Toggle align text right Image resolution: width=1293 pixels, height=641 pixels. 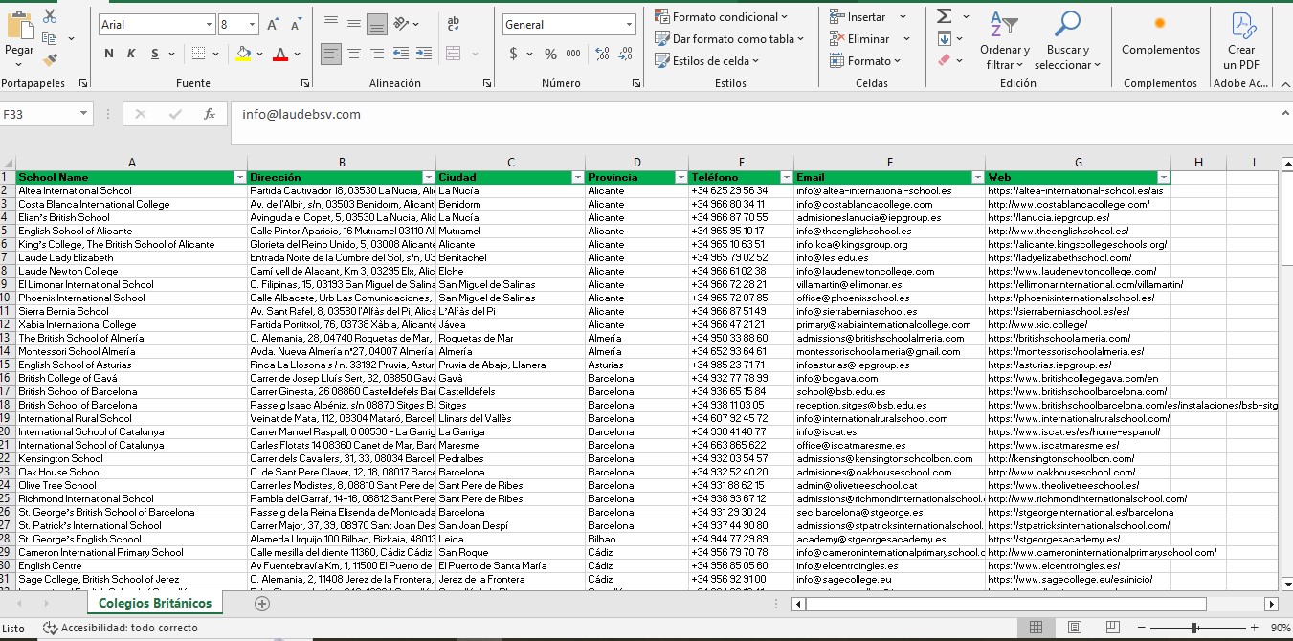[x=376, y=54]
